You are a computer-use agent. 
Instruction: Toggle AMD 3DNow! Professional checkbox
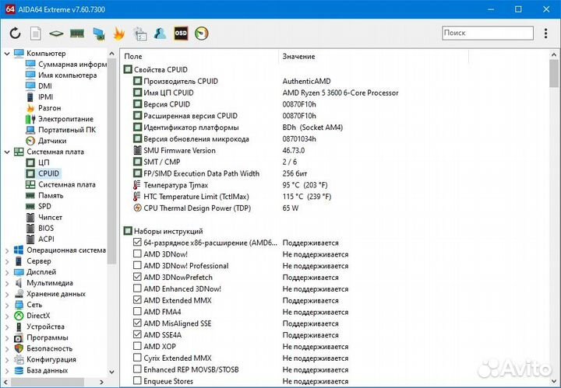coord(137,265)
